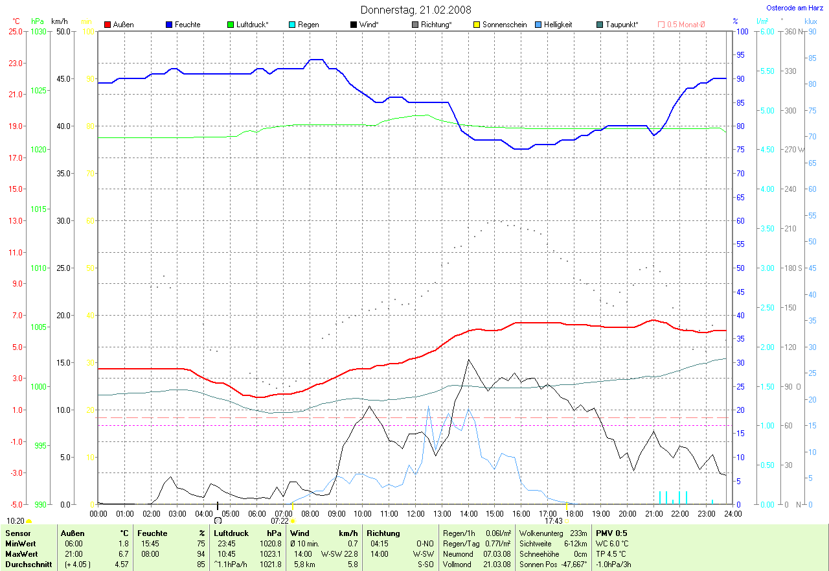Open the Osterode am Harz link
829x571 pixels.
coord(793,8)
